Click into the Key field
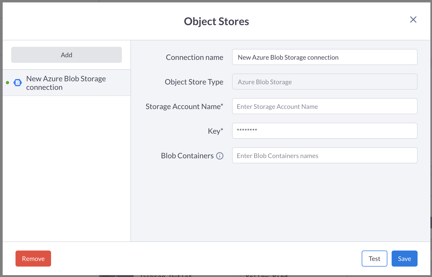This screenshot has width=432, height=277. 325,131
